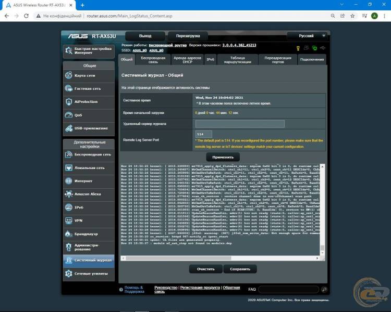Bookmark this page with star icon

(x=352, y=16)
